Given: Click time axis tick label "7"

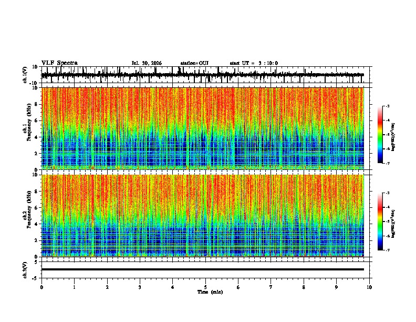Looking at the screenshot, I should click(271, 287).
